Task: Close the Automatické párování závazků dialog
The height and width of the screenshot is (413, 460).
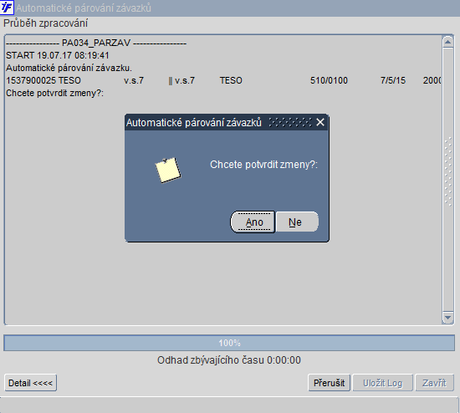Action: [x=320, y=122]
